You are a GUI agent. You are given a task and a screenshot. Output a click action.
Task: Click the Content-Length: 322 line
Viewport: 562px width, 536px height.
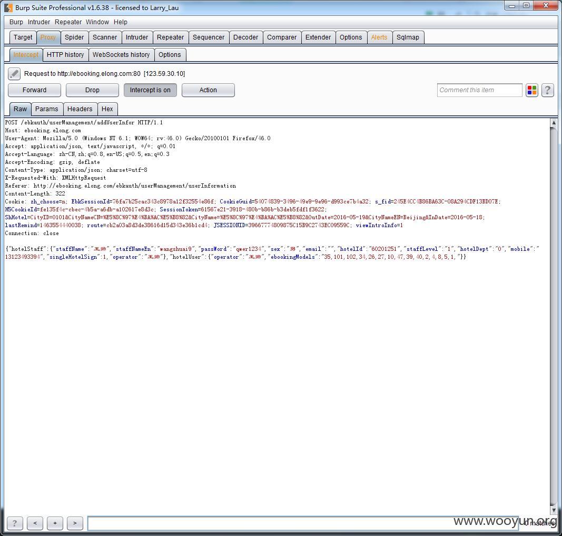(x=35, y=193)
